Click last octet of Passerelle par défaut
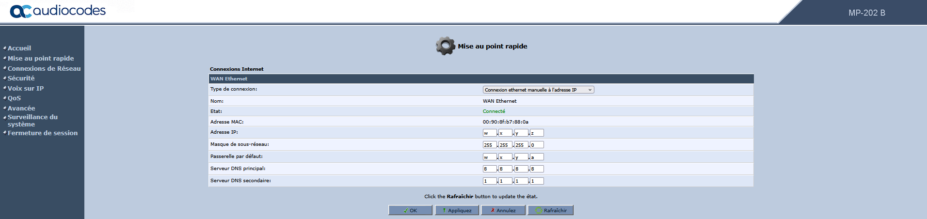The image size is (927, 219). click(537, 157)
